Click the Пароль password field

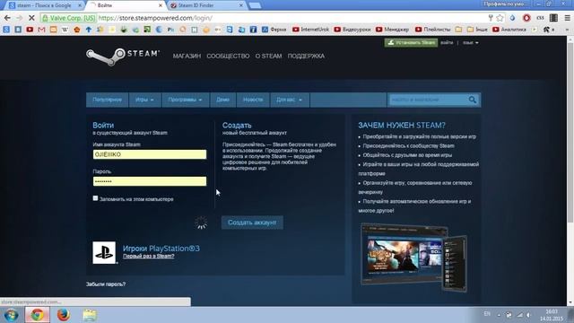[150, 181]
